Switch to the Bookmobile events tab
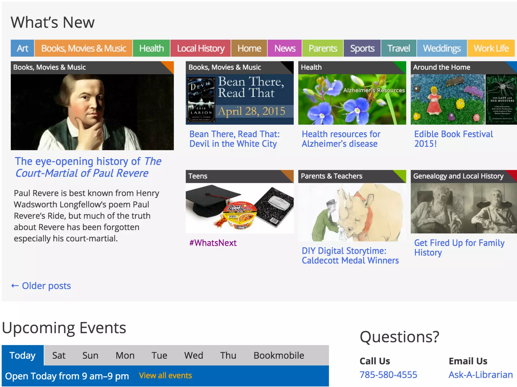The height and width of the screenshot is (387, 517). click(x=279, y=355)
